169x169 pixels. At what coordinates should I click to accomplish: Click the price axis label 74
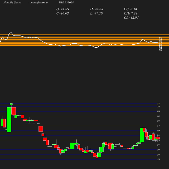[159, 106]
